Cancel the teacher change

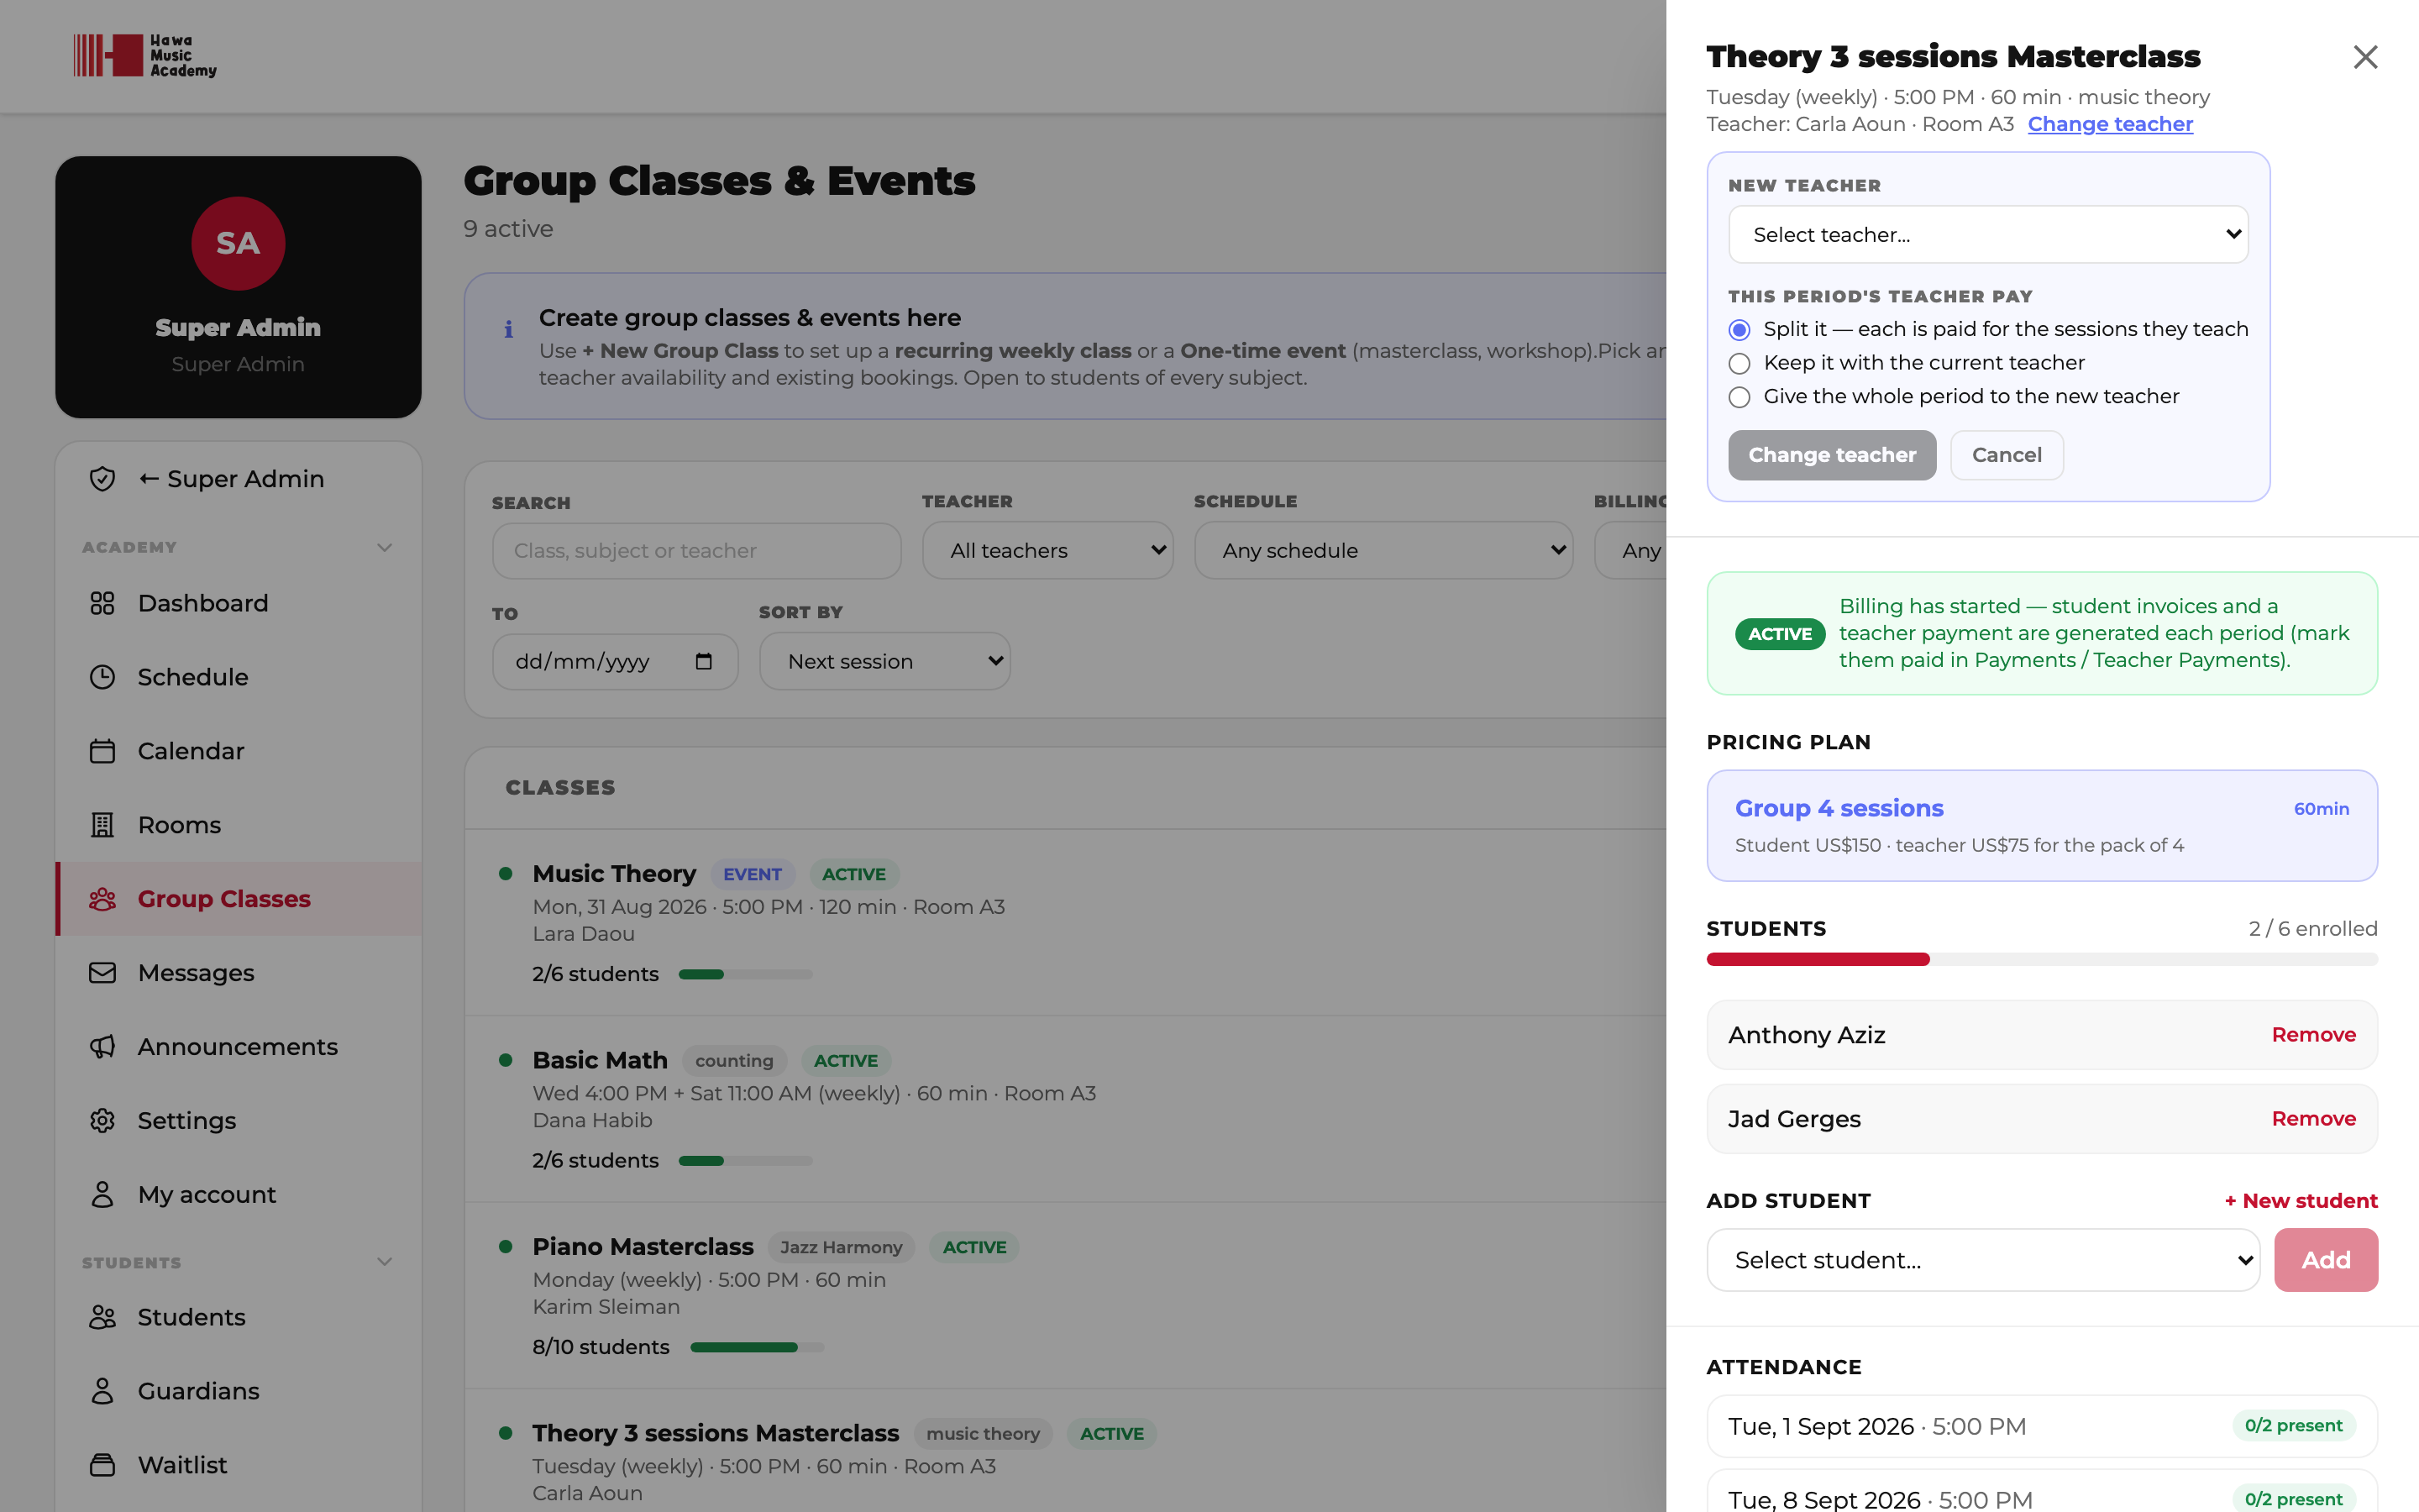[x=2006, y=455]
